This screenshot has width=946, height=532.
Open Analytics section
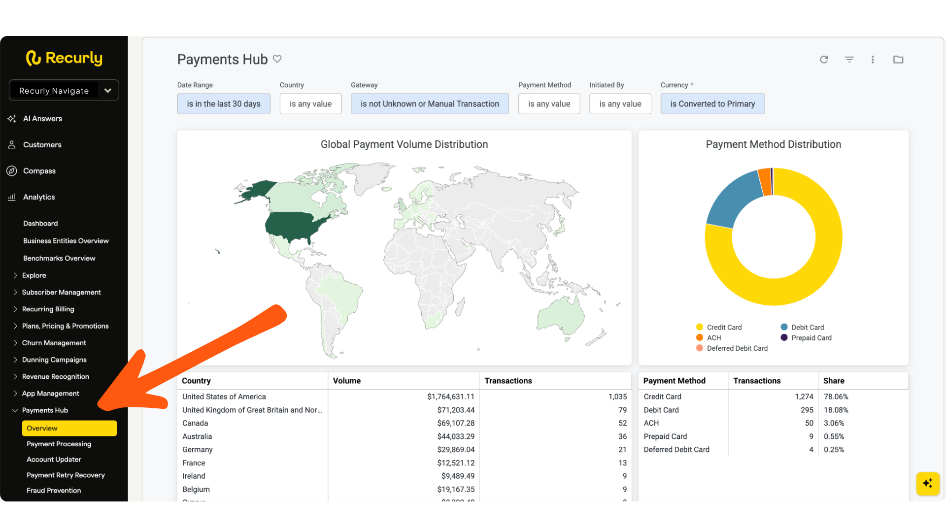pos(39,197)
